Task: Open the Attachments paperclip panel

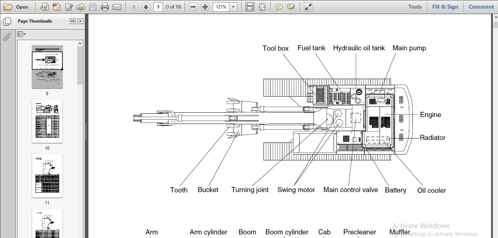Action: coord(7,37)
